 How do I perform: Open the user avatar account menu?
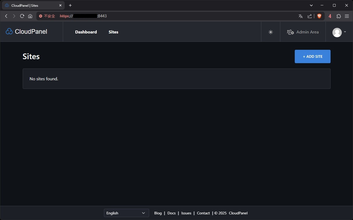(337, 32)
